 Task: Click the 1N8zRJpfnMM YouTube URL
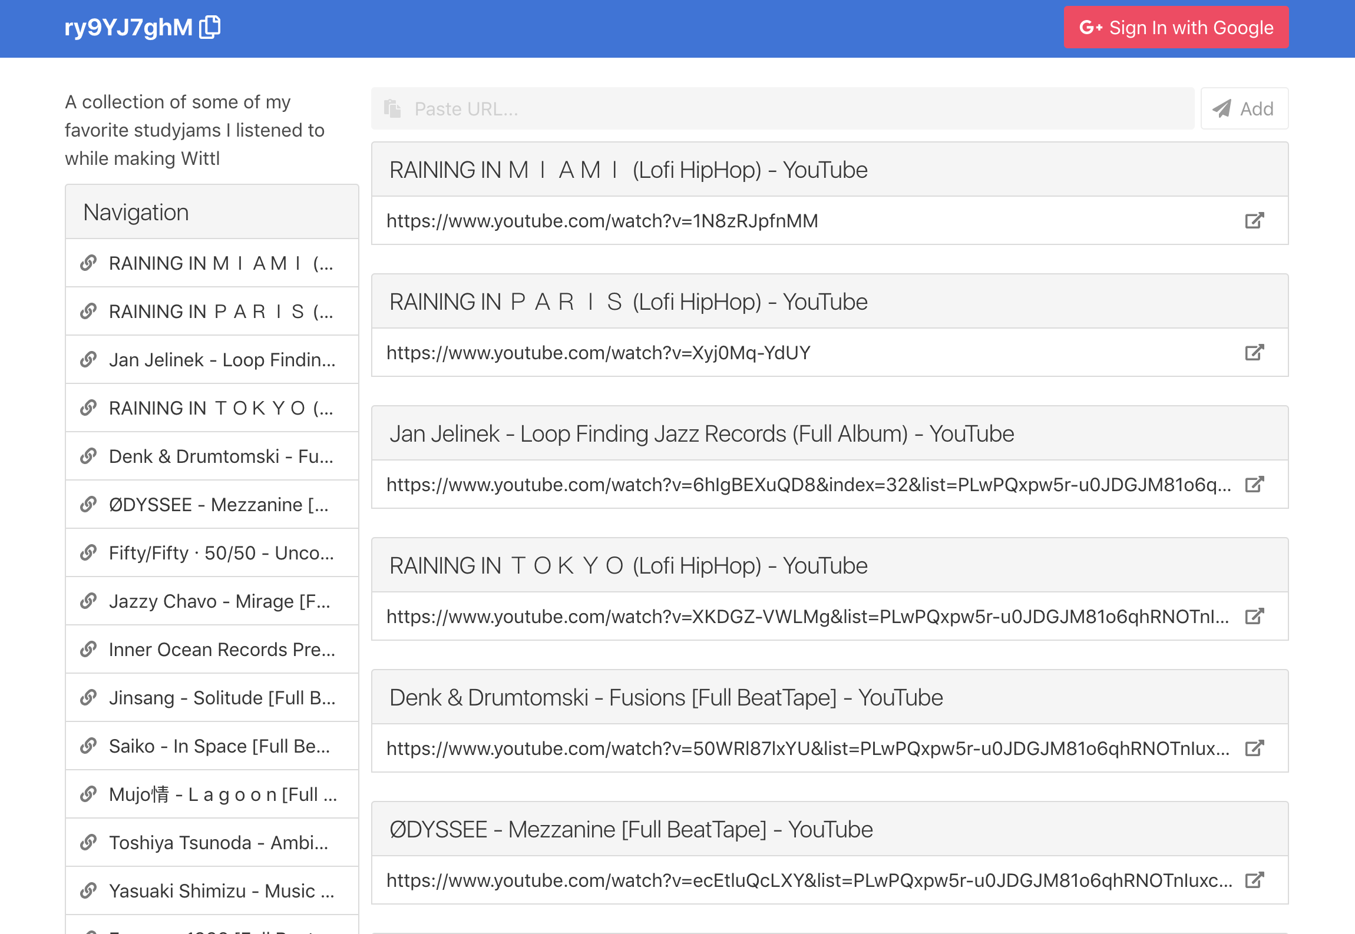pyautogui.click(x=602, y=220)
